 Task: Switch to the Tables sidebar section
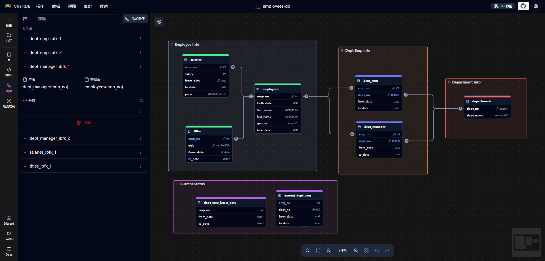(9, 57)
